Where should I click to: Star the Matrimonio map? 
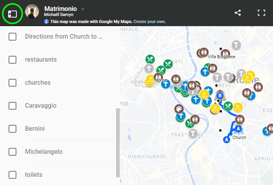coord(83,9)
